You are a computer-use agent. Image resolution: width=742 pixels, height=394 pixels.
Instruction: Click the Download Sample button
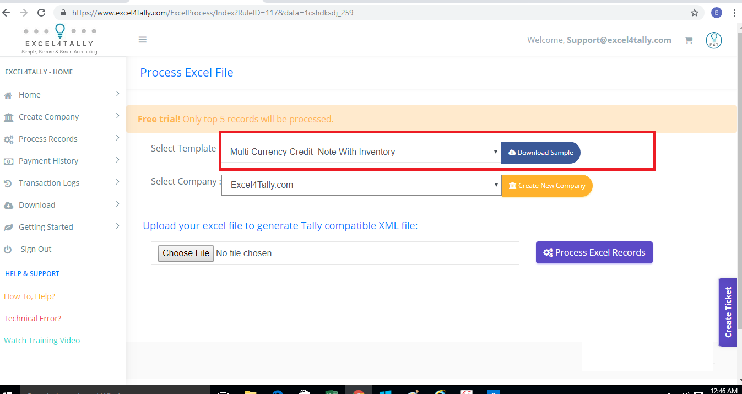point(541,153)
